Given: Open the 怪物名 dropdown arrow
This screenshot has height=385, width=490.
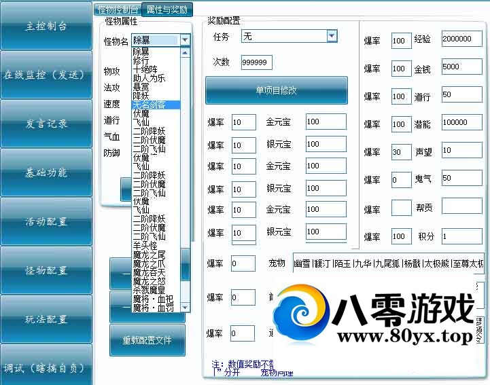Looking at the screenshot, I should point(185,40).
